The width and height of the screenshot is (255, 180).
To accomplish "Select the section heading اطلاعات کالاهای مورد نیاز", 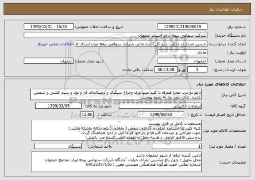I will coord(221,84).
